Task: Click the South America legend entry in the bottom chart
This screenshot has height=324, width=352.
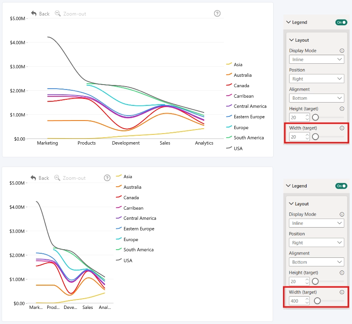Action: click(135, 250)
